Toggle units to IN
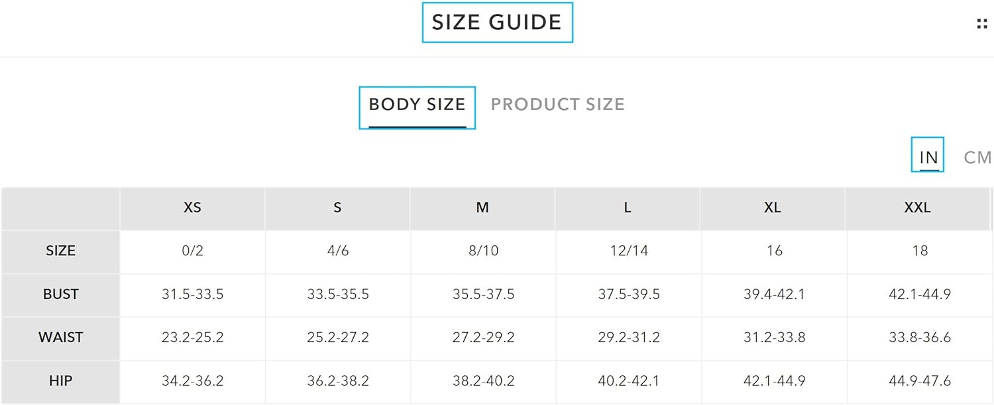Screen dimensions: 994x405 coord(928,155)
